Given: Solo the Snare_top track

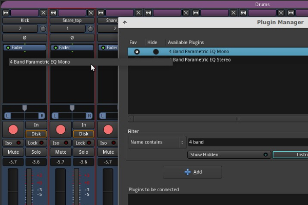Looking at the screenshot, I should click(84, 152).
